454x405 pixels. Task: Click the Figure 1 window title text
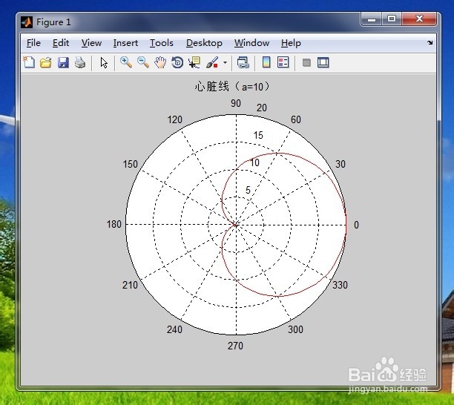tap(53, 22)
